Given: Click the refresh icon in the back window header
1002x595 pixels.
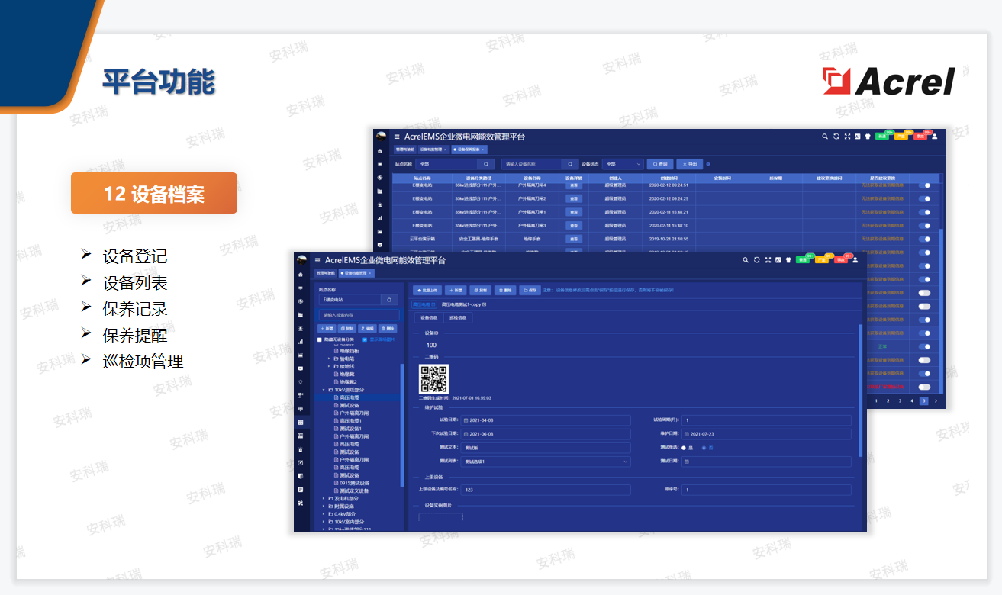Looking at the screenshot, I should click(x=836, y=137).
